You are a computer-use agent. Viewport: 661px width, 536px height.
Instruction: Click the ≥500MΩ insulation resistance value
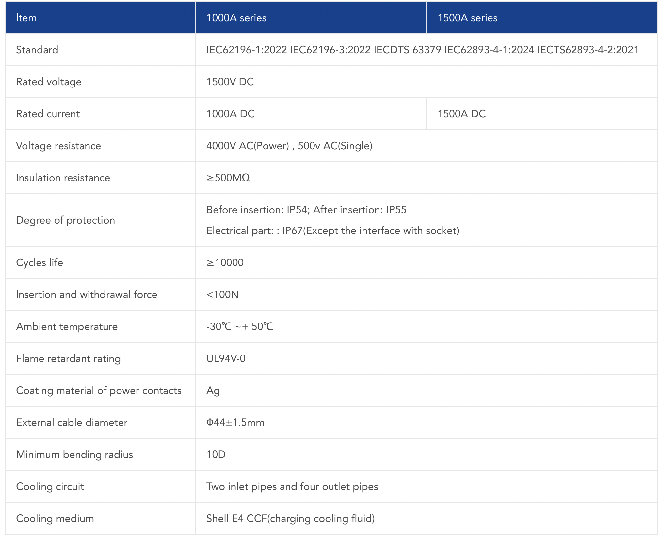pyautogui.click(x=228, y=178)
